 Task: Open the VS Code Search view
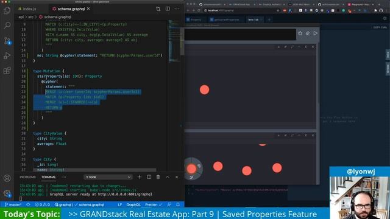pyautogui.click(x=7, y=26)
